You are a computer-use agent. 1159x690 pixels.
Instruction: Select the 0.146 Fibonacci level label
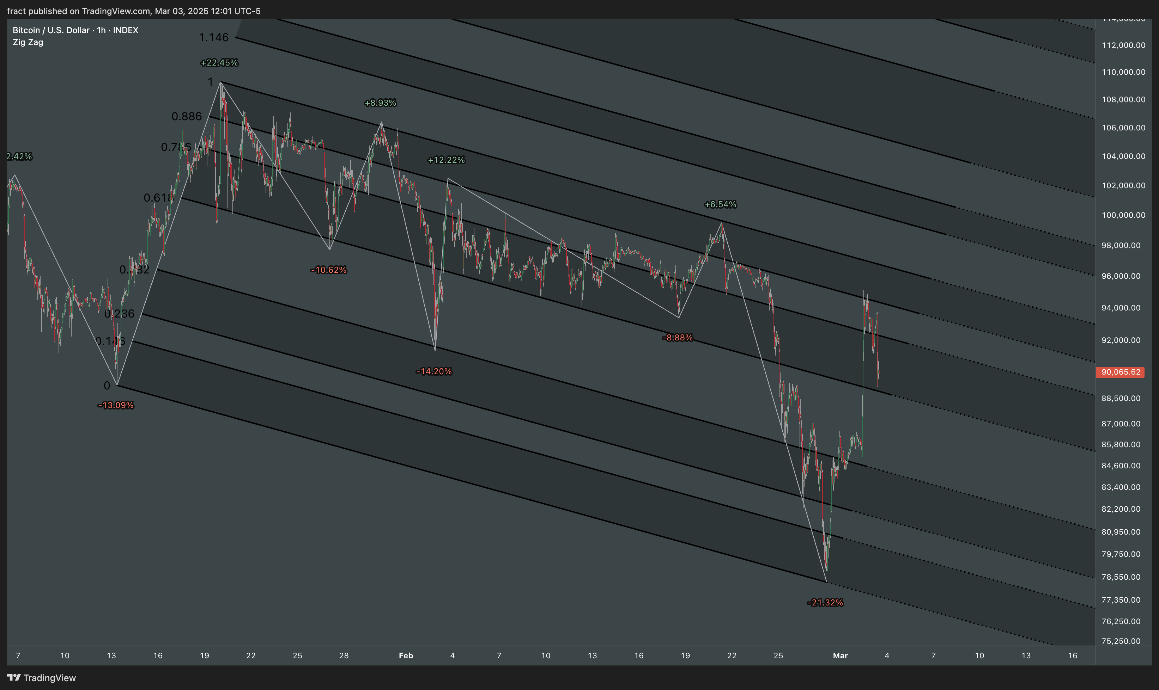pos(110,341)
